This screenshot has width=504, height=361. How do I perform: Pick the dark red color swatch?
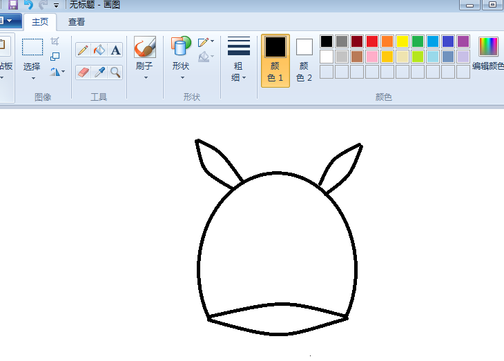357,41
